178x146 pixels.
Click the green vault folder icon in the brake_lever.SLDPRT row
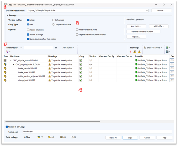(136, 72)
